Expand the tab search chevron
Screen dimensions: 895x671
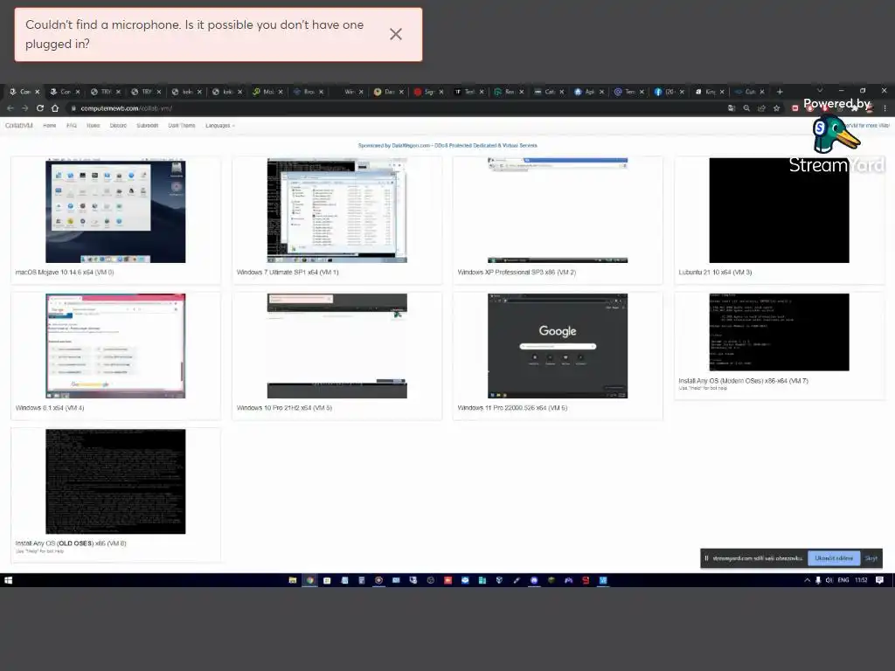click(820, 90)
